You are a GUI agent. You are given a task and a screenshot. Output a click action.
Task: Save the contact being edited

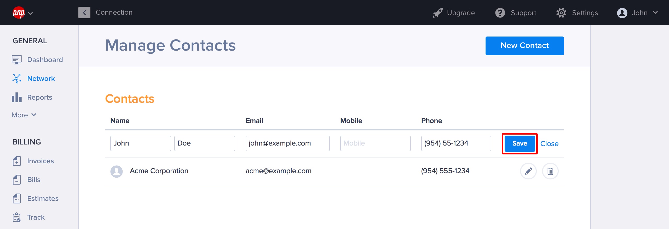(x=520, y=143)
